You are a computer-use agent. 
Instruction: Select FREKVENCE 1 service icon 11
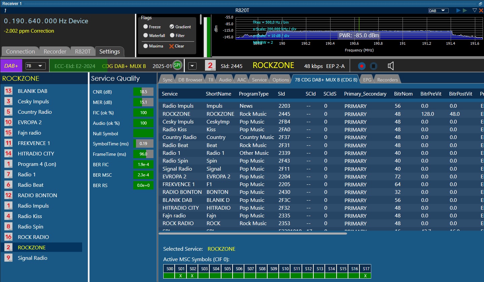click(8, 143)
